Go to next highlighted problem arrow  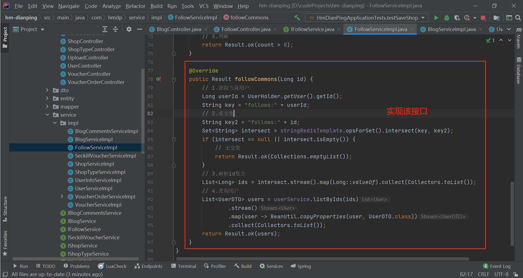(510, 40)
